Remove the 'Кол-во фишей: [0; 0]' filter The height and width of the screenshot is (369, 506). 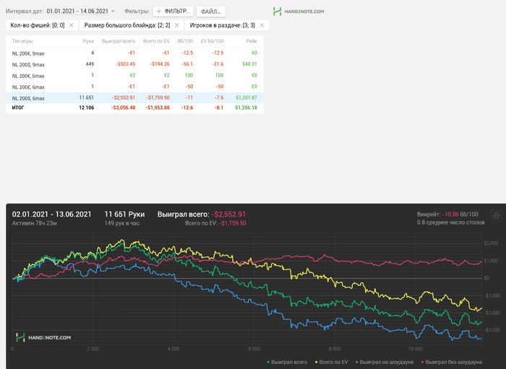tap(72, 25)
